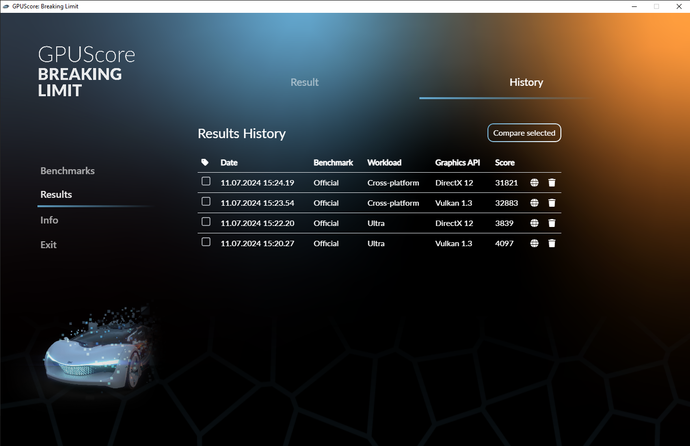Viewport: 690px width, 446px height.
Task: Click date 11.07.2024 15:23.54
Action: [x=257, y=203]
